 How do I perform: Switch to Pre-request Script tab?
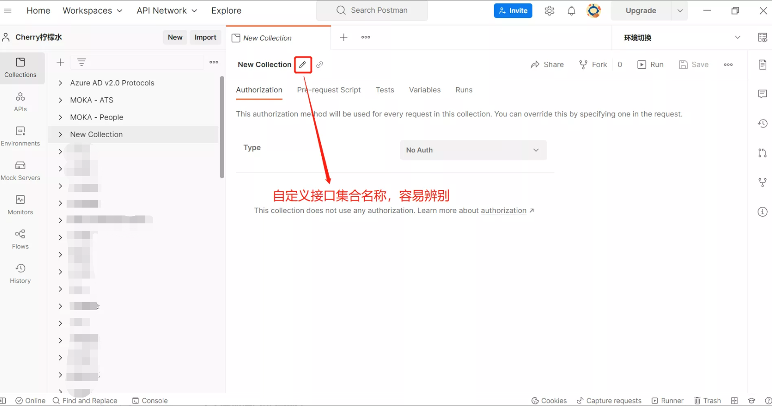329,90
